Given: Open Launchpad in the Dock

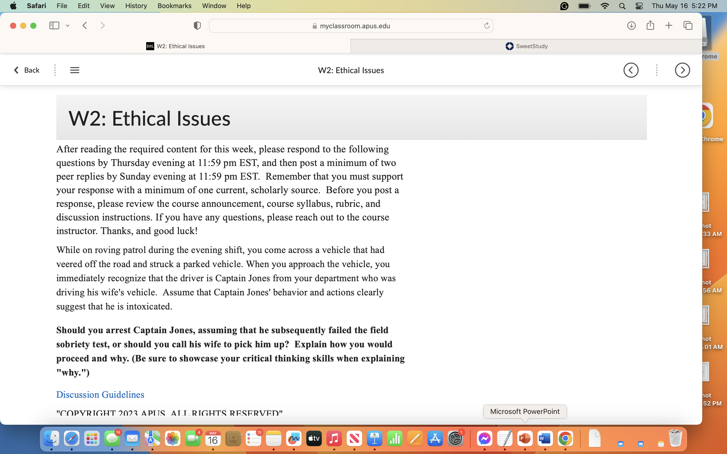Looking at the screenshot, I should coord(92,439).
